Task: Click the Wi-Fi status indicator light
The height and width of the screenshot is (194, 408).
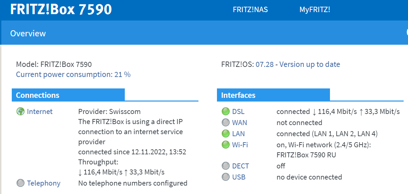Action: point(225,145)
